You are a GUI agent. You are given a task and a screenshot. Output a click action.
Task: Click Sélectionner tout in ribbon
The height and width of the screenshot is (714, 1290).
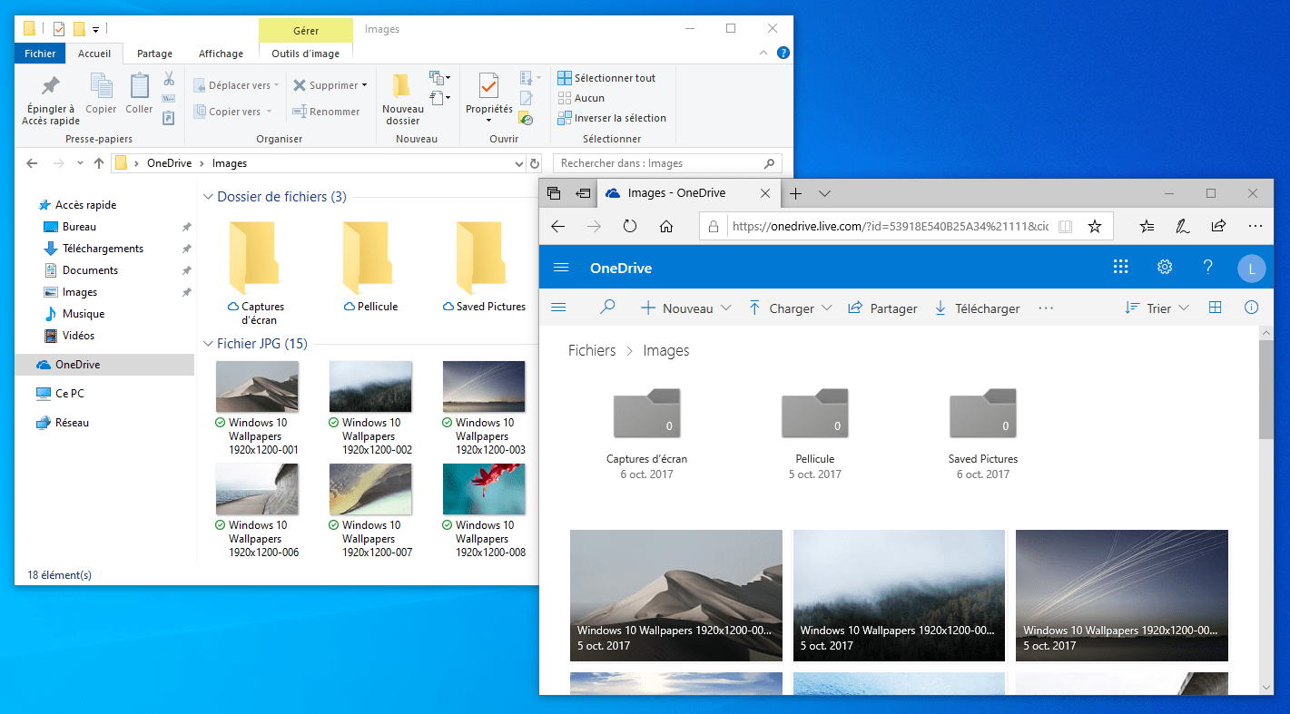click(606, 78)
